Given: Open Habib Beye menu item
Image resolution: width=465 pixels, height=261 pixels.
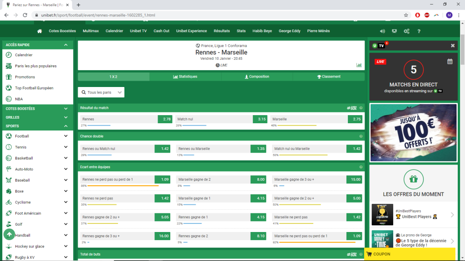Looking at the screenshot, I should (262, 31).
